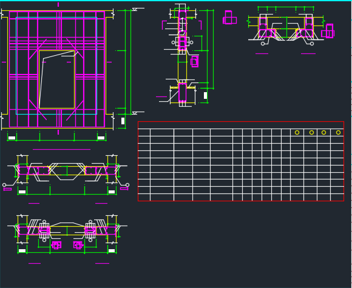352x288 pixels.
Task: Click the right leader circle under the top-right section
Action: click(312, 44)
